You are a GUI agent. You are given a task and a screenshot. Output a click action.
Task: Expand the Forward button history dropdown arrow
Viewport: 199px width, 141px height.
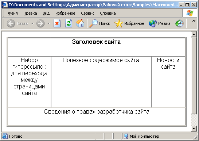49,23
